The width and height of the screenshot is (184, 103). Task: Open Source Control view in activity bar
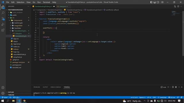point(3,19)
